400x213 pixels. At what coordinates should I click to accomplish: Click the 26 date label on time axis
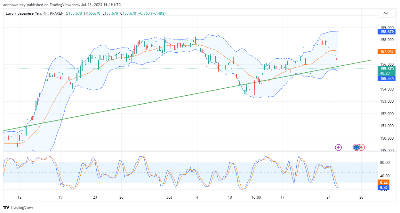[x=121, y=197]
